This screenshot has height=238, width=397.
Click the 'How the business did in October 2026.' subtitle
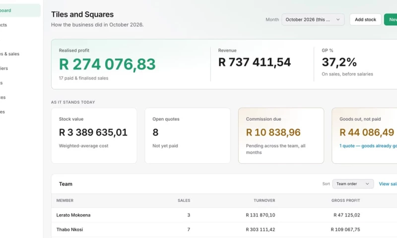point(97,25)
